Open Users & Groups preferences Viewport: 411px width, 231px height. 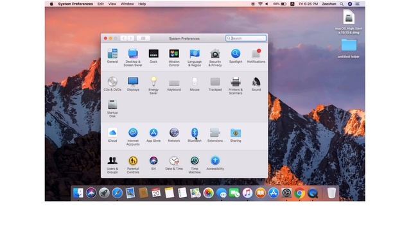(x=112, y=165)
